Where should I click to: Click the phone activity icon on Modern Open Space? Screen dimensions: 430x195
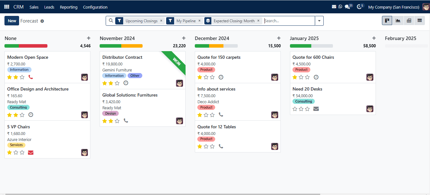pyautogui.click(x=31, y=77)
